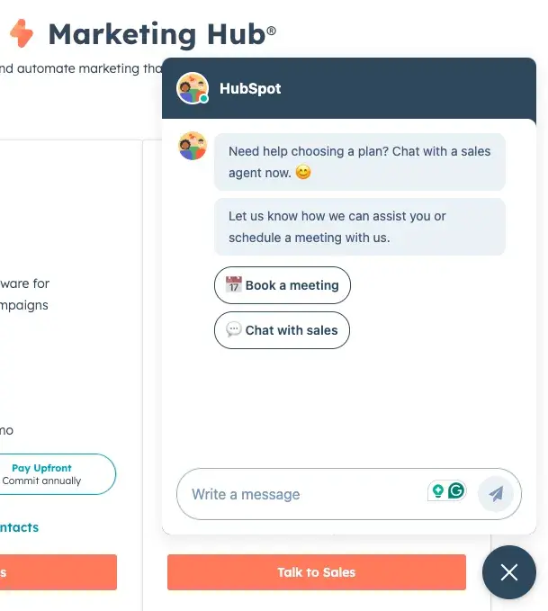Click the green Grammarly G icon
The width and height of the screenshot is (548, 611).
click(456, 490)
